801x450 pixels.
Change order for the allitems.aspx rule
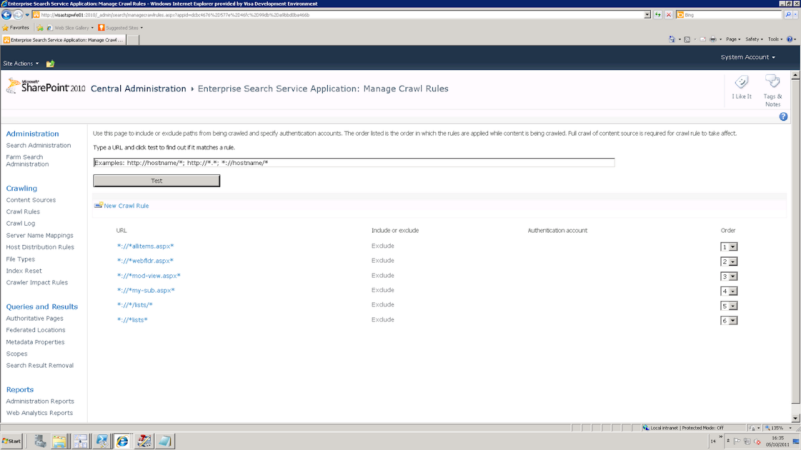728,246
